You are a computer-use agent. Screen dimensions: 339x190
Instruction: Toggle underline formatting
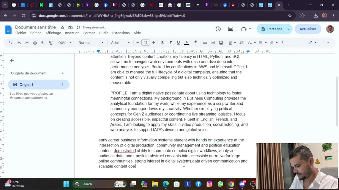pos(178,42)
